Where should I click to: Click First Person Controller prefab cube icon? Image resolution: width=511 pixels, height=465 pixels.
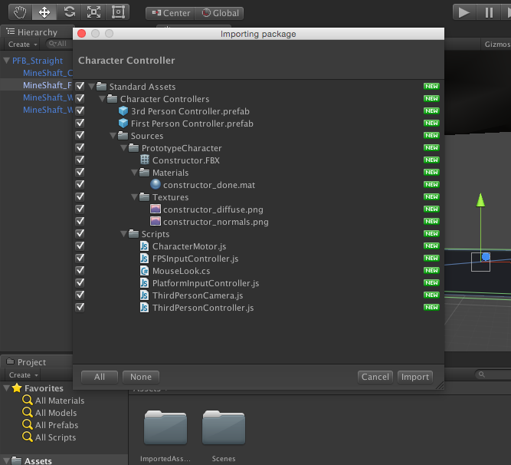tap(123, 124)
